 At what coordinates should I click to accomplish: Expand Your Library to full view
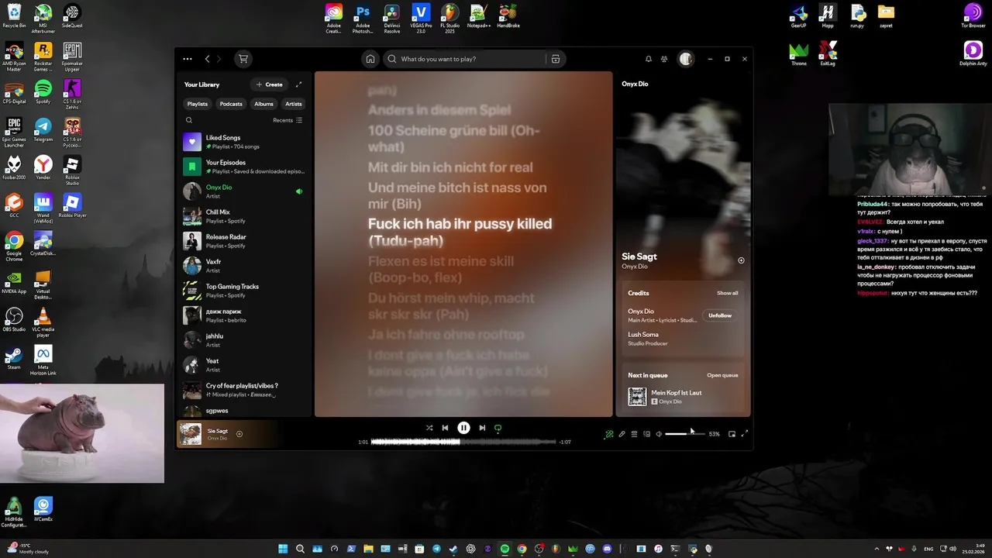pos(298,84)
